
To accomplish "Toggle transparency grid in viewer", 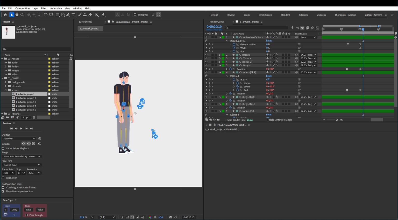I will tap(127, 217).
